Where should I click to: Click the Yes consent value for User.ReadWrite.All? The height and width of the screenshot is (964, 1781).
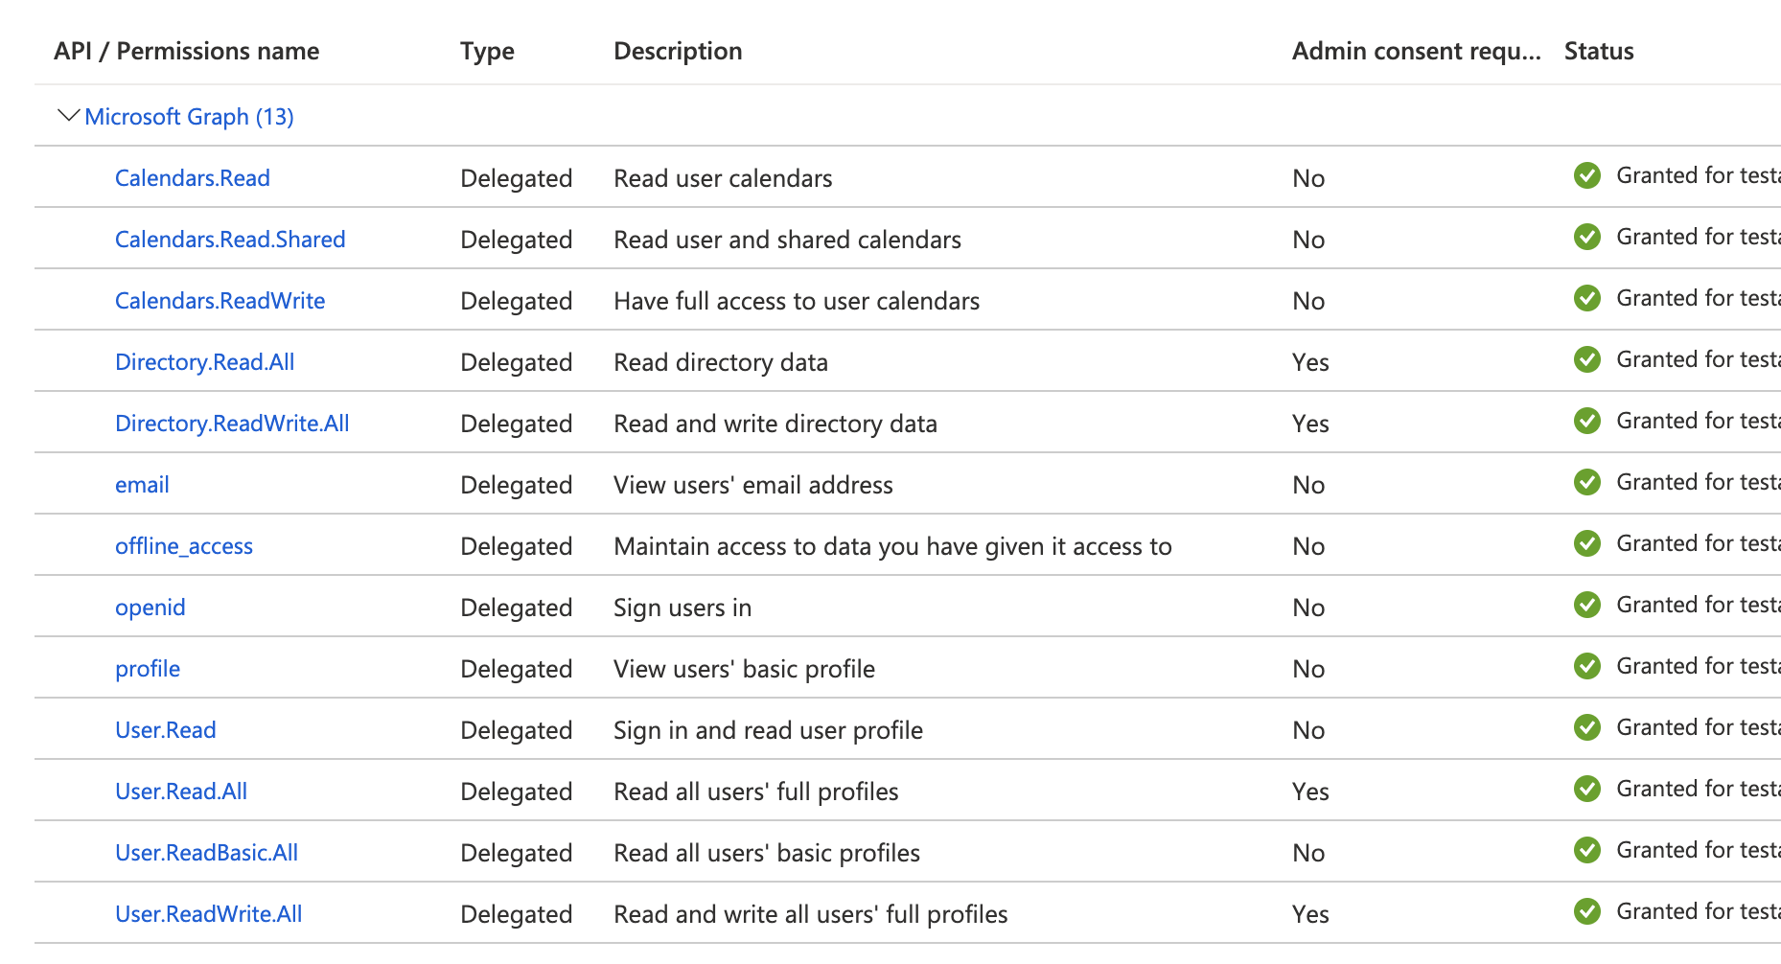click(x=1310, y=914)
